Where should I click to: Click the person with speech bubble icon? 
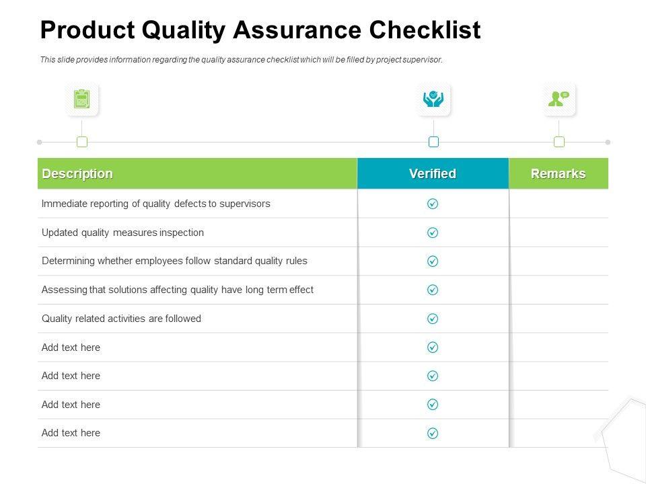click(559, 99)
